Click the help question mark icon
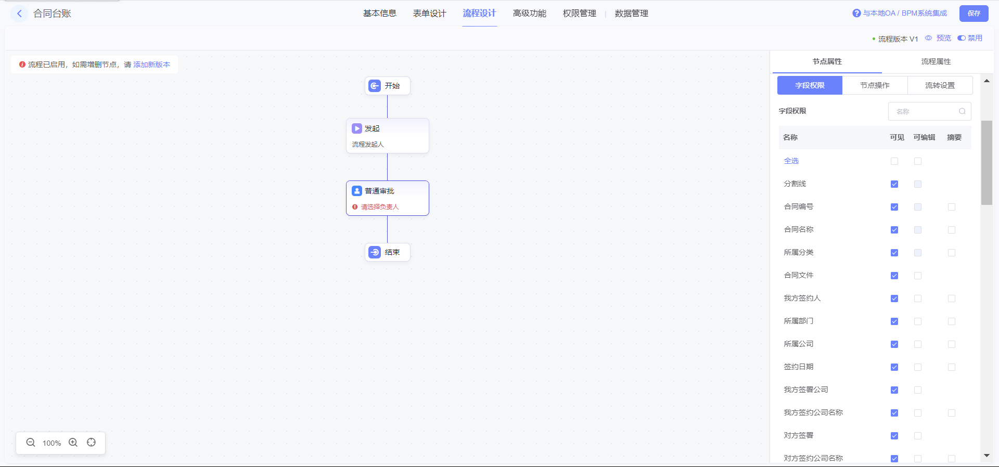This screenshot has width=999, height=467. (x=856, y=14)
